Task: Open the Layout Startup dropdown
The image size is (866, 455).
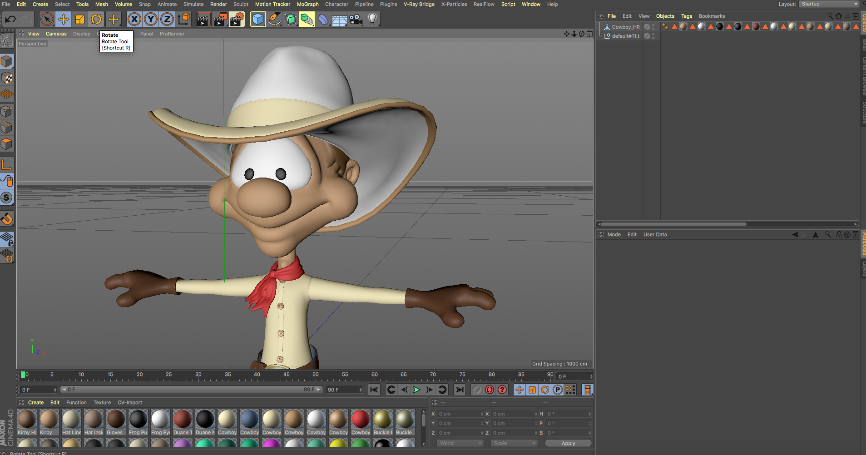Action: (x=829, y=4)
